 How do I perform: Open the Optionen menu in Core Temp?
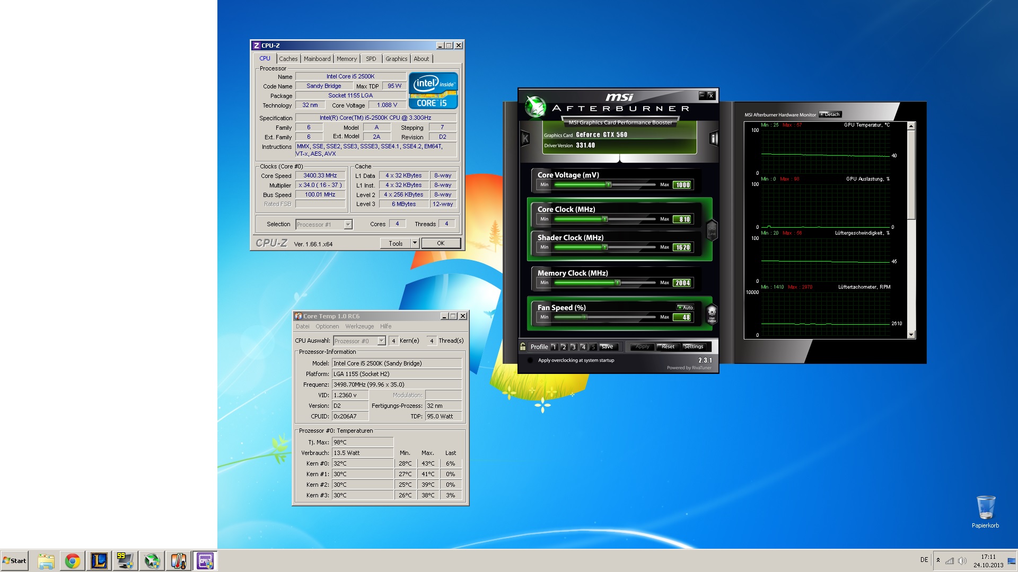[x=327, y=326]
